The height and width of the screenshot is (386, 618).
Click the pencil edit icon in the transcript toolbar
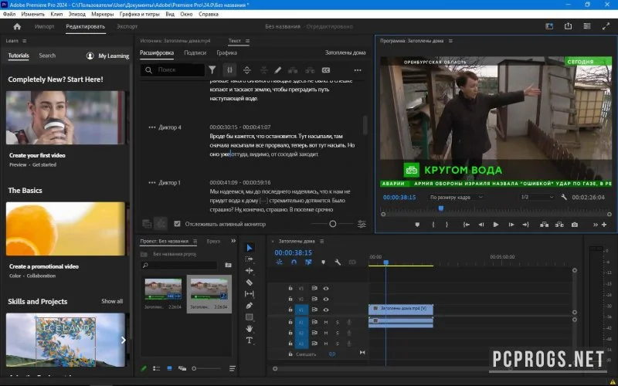pyautogui.click(x=277, y=70)
